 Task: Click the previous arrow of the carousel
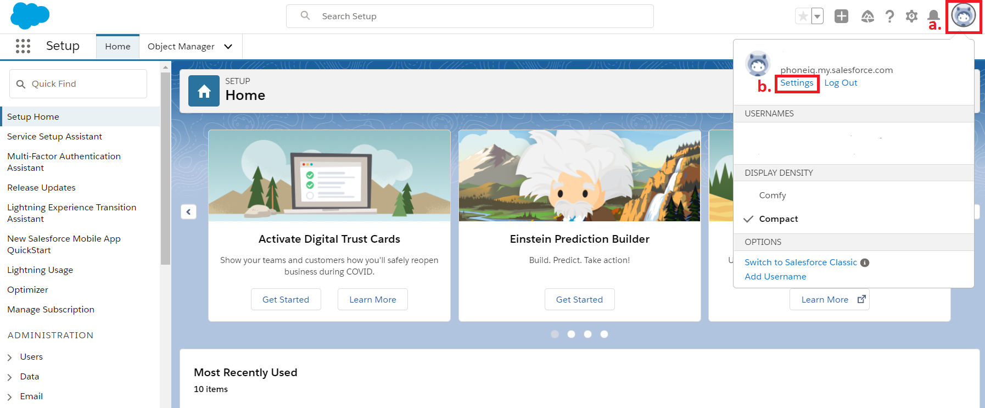point(188,211)
